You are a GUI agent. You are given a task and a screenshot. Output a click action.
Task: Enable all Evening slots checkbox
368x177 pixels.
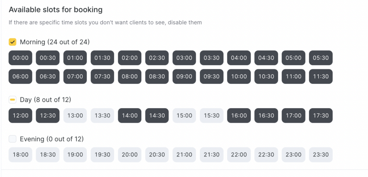[13, 139]
